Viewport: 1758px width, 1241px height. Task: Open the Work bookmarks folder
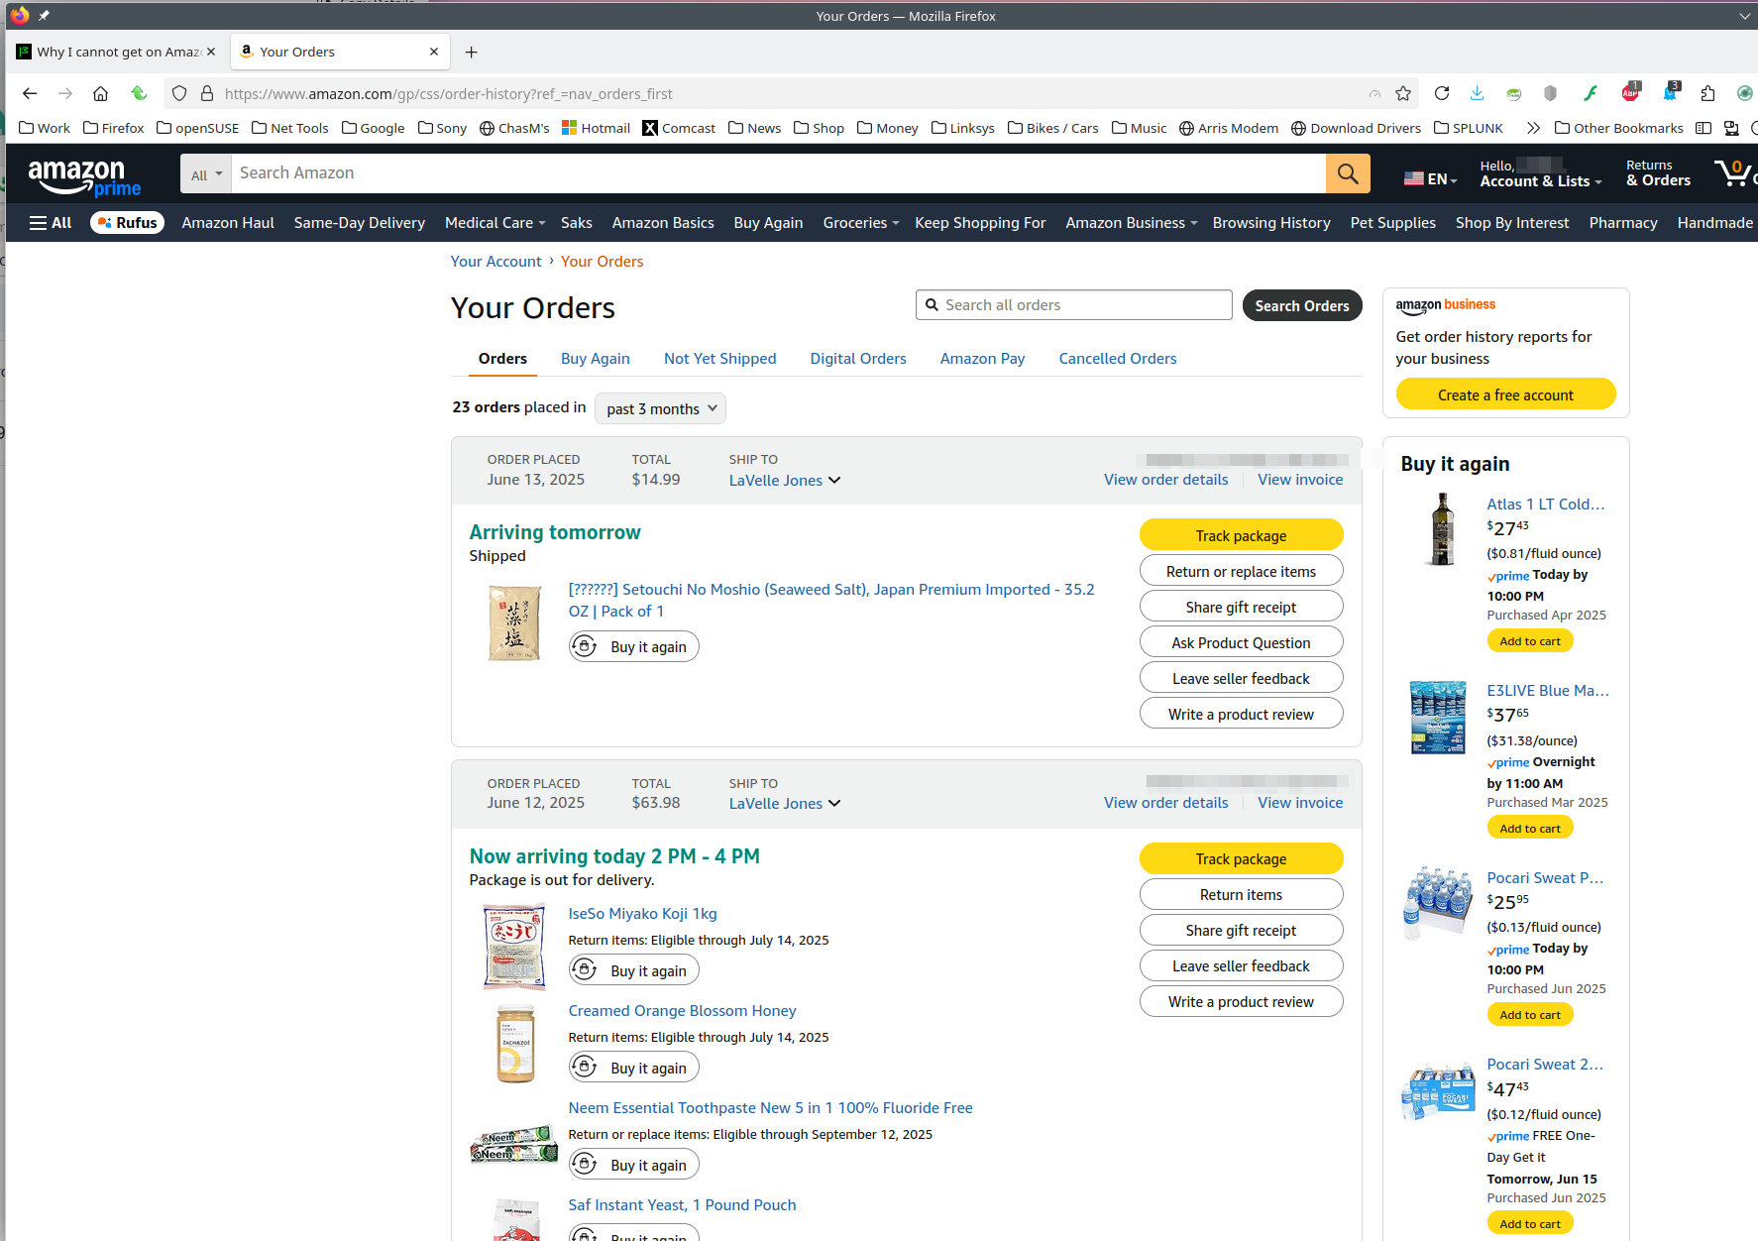point(45,128)
